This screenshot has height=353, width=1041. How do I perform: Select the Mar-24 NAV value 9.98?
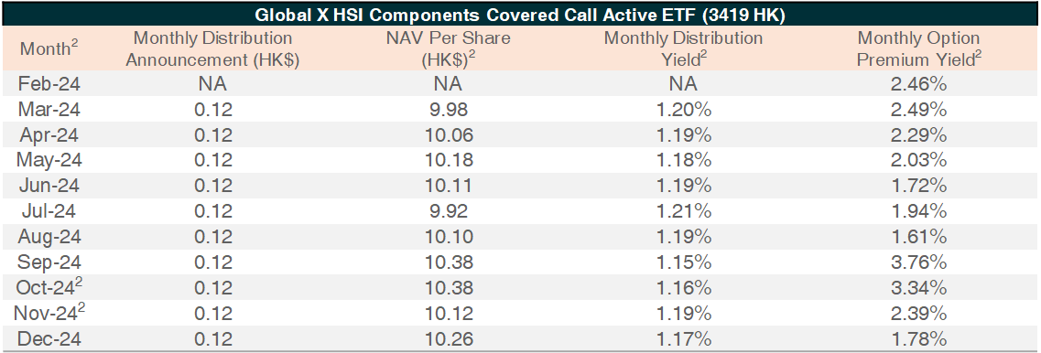pyautogui.click(x=446, y=110)
